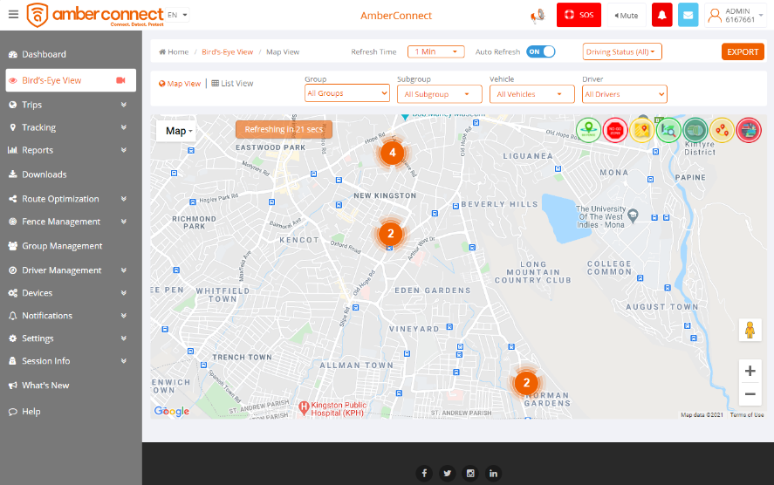Open the Terms of Use map link
Image resolution: width=774 pixels, height=485 pixels.
click(x=747, y=415)
